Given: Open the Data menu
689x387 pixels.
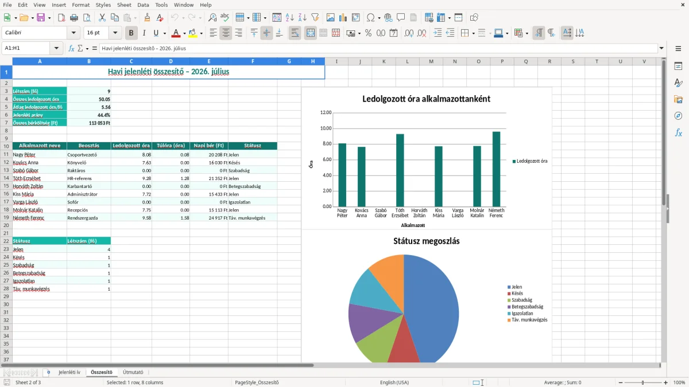Looking at the screenshot, I should pyautogui.click(x=143, y=5).
